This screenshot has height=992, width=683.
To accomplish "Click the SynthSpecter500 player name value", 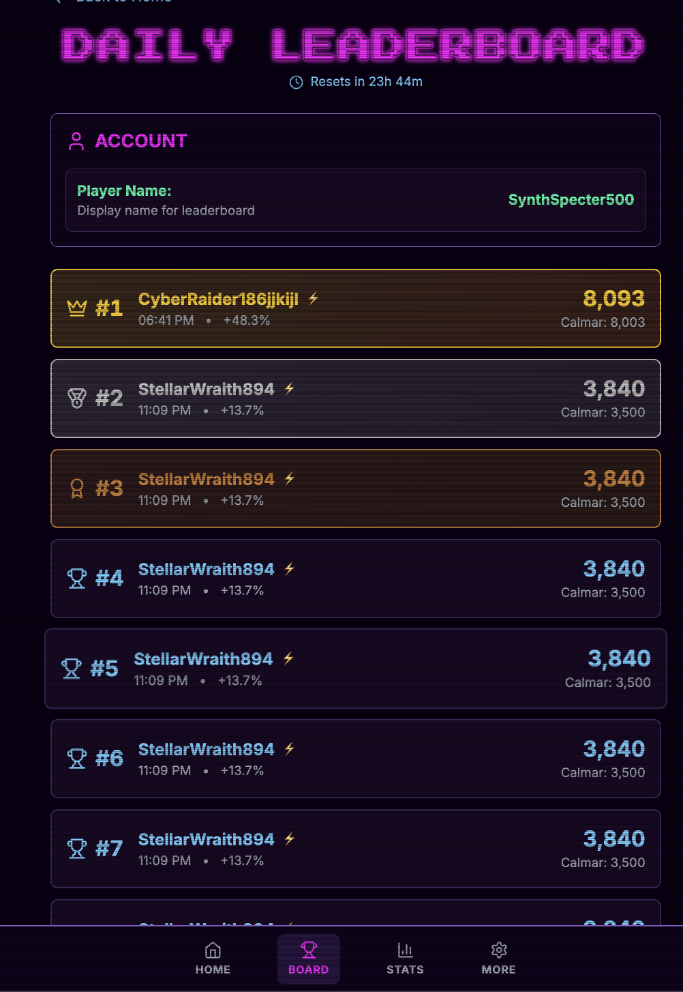I will [x=571, y=200].
